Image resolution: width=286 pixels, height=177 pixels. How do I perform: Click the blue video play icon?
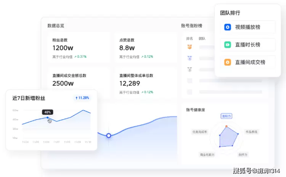coord(227,27)
